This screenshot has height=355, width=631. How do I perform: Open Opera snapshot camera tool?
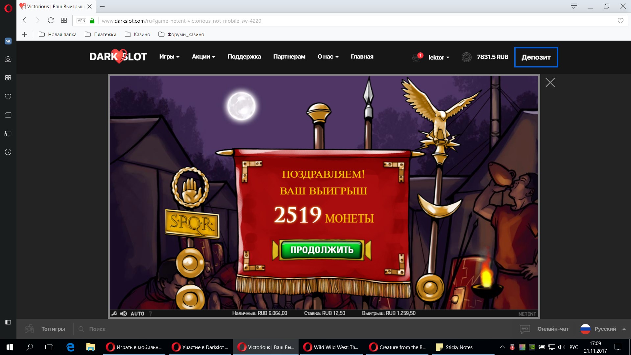[8, 59]
